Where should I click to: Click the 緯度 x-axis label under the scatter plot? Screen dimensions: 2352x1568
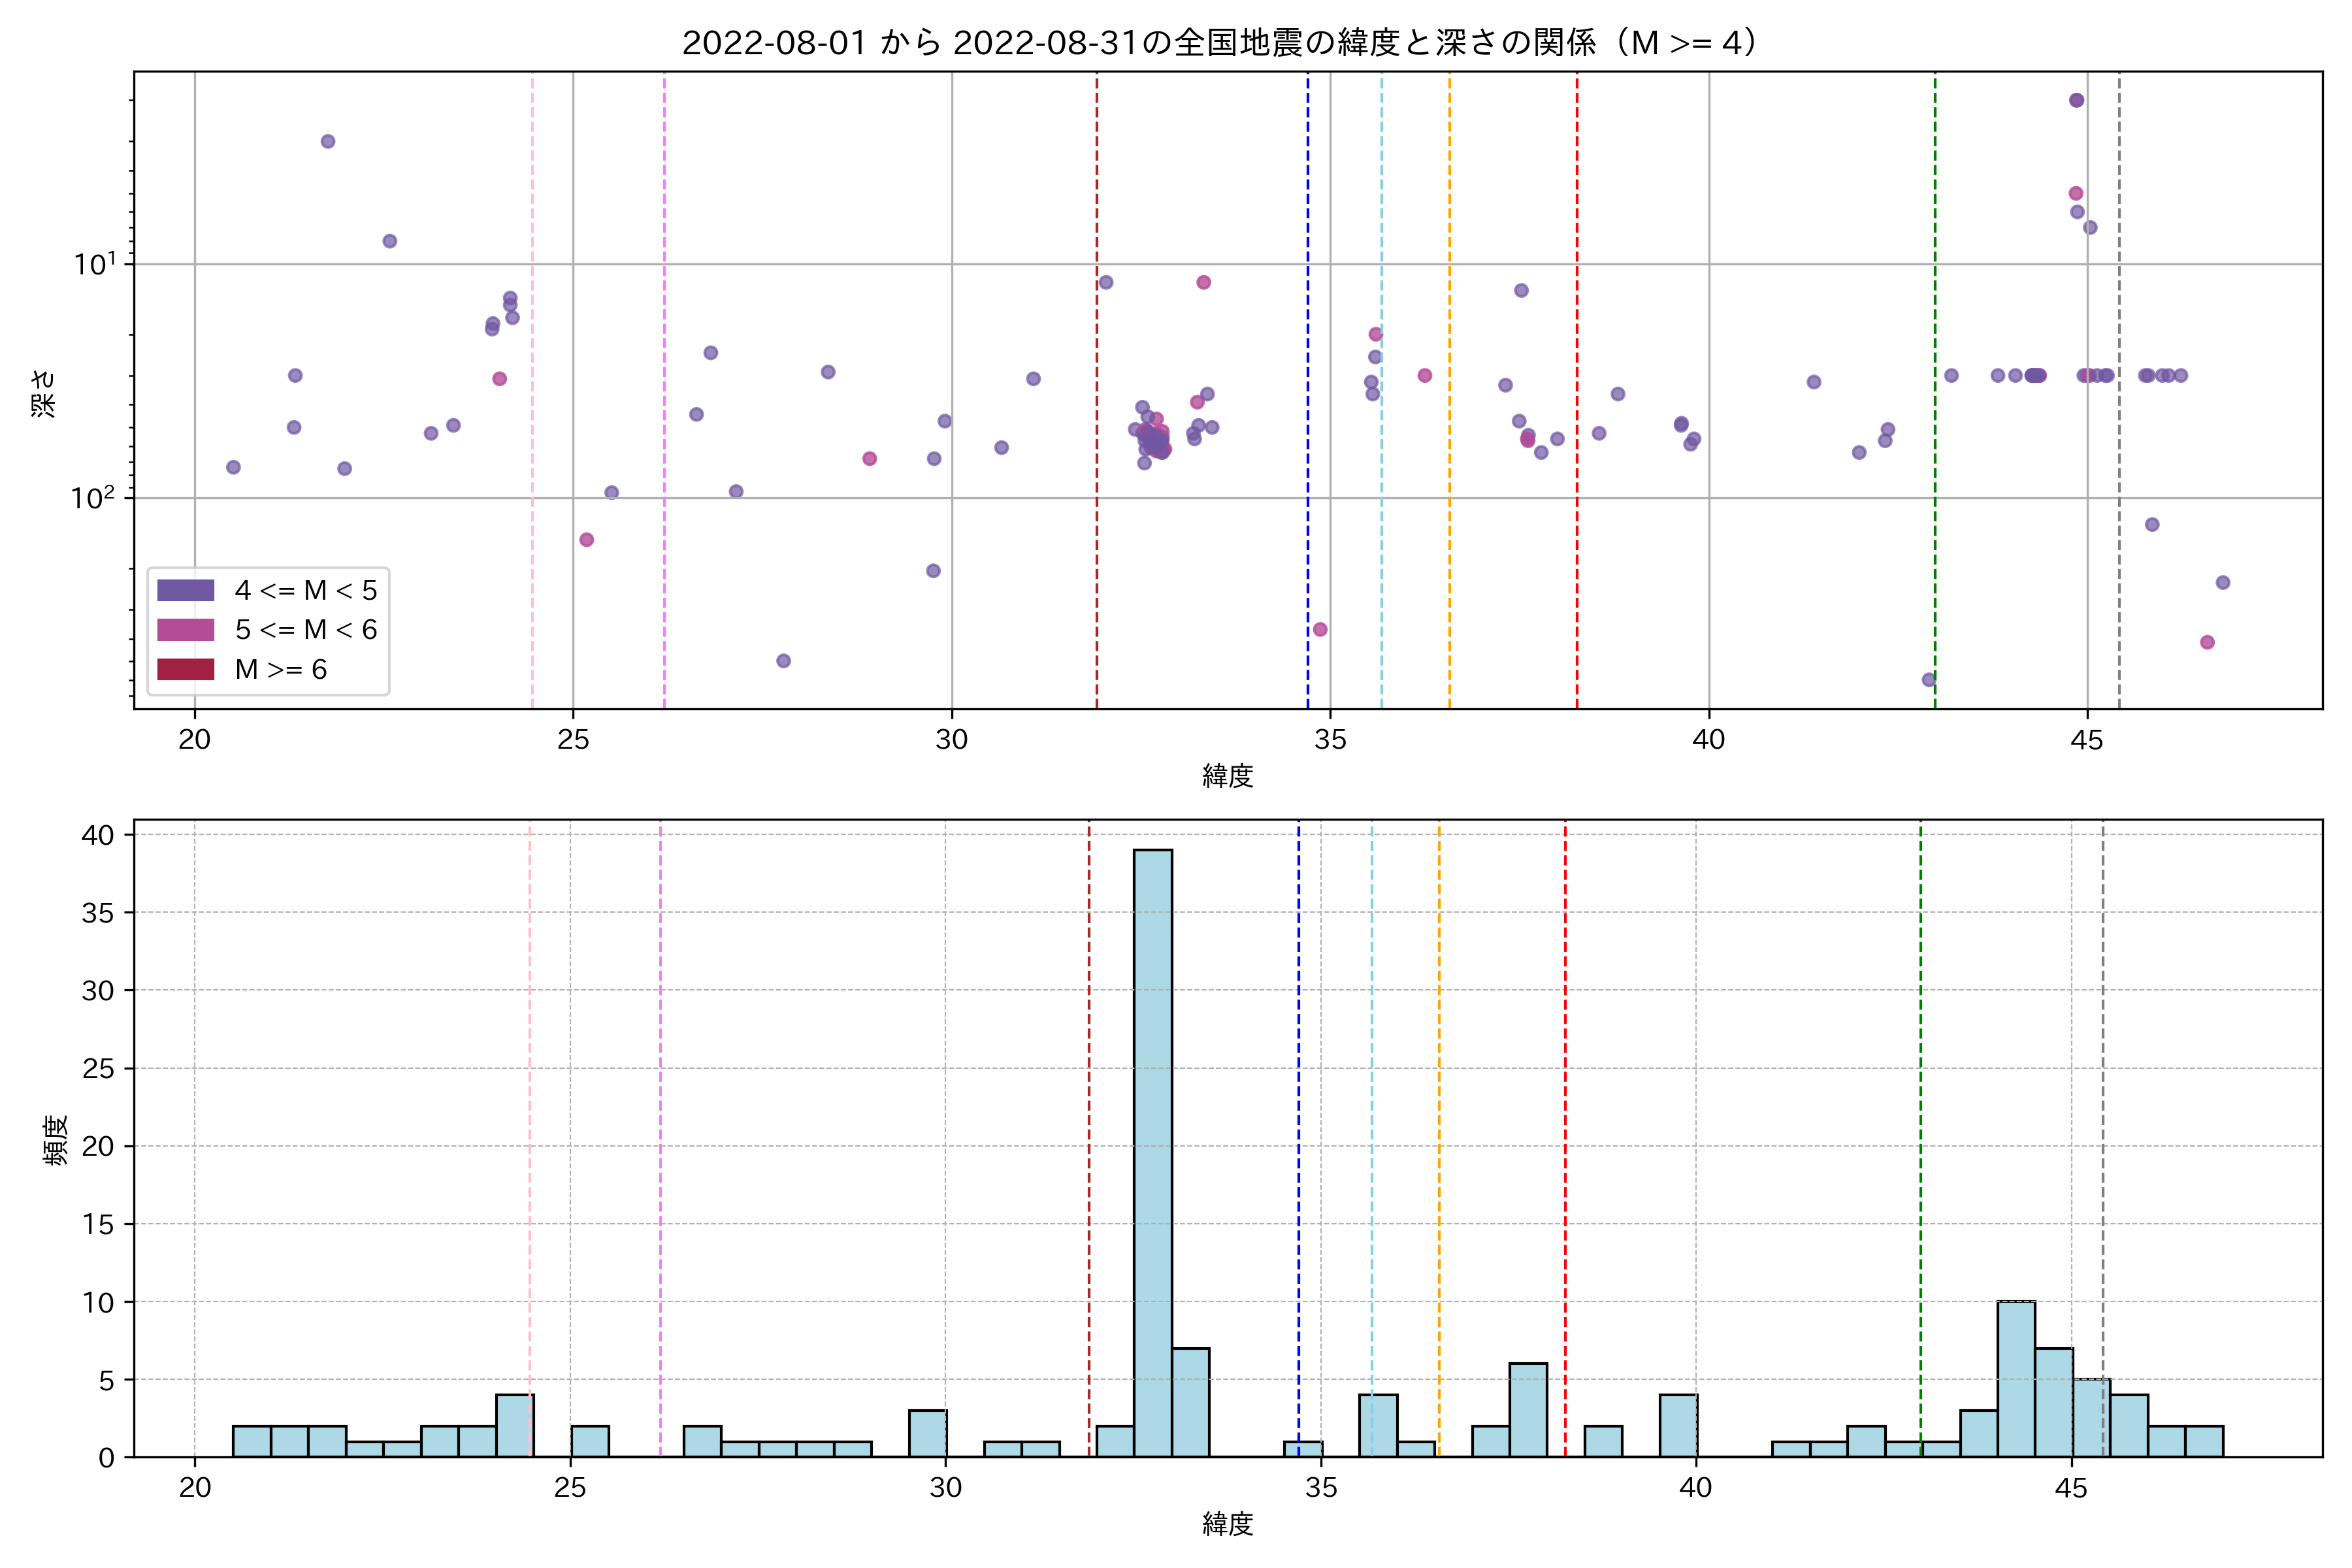(x=1227, y=776)
